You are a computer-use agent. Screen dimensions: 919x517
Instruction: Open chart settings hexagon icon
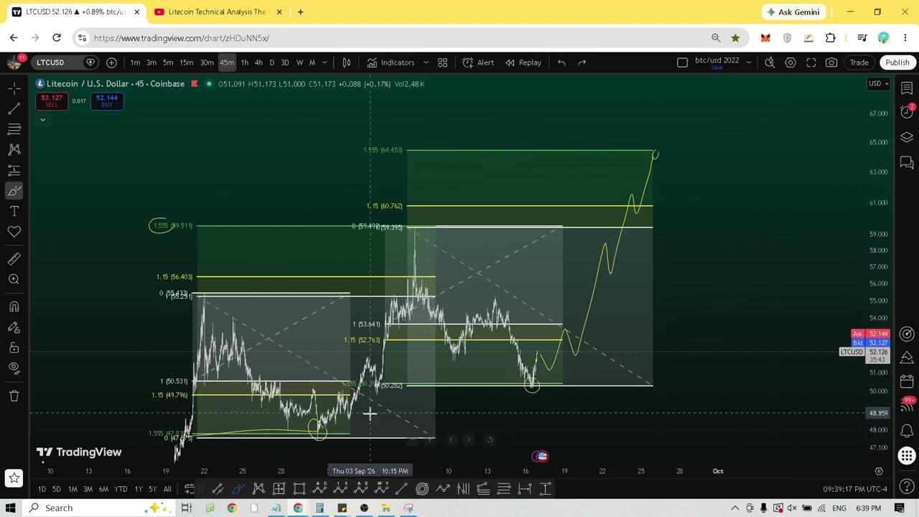pyautogui.click(x=790, y=62)
